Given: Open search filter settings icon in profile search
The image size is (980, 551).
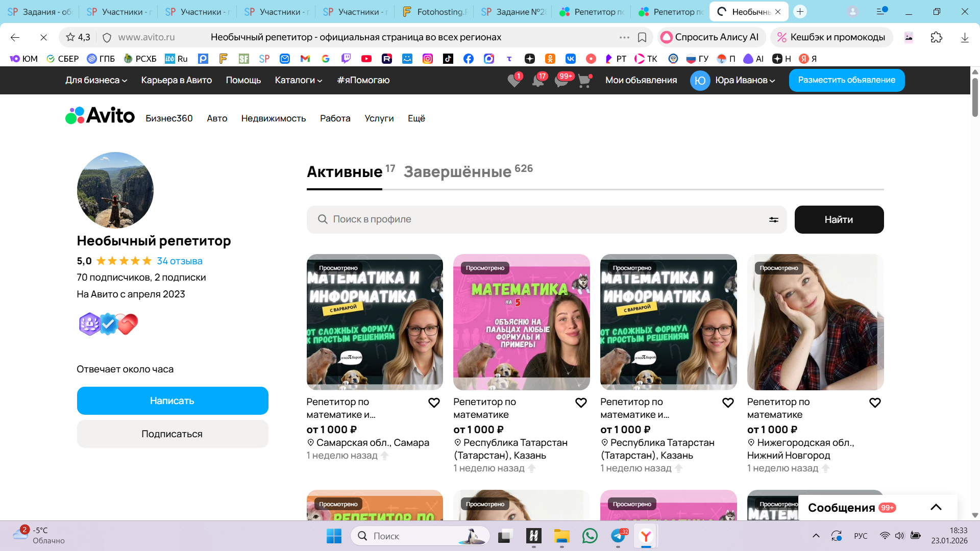Looking at the screenshot, I should [773, 219].
